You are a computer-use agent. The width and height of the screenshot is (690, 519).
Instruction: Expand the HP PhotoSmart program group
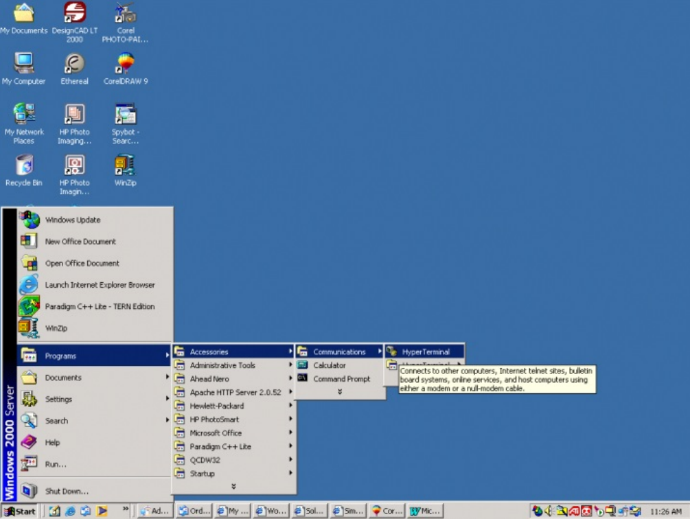coord(233,419)
